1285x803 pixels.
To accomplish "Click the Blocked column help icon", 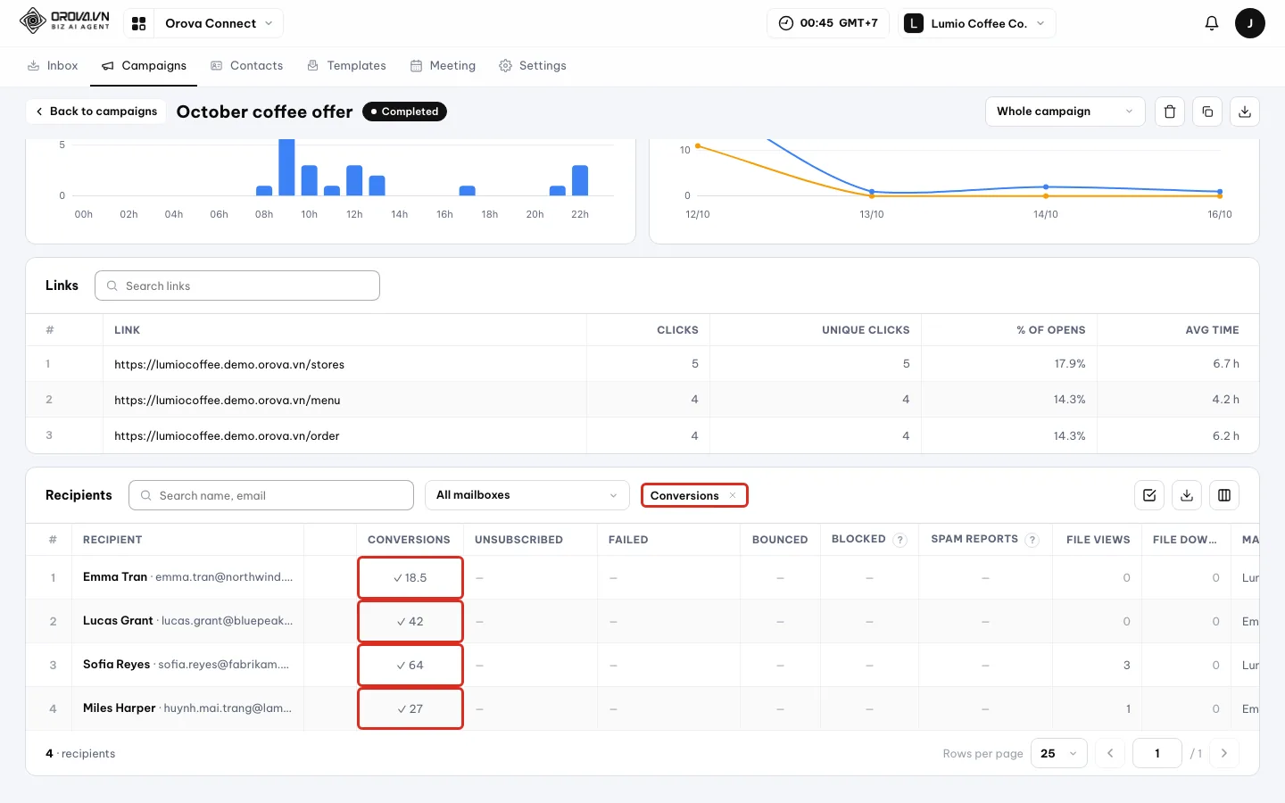I will [900, 540].
